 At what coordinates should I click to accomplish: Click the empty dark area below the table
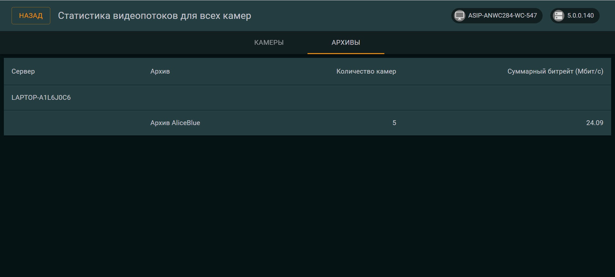[x=307, y=205]
